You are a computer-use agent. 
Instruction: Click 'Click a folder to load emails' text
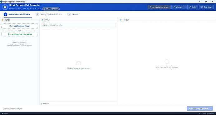click(x=79, y=68)
